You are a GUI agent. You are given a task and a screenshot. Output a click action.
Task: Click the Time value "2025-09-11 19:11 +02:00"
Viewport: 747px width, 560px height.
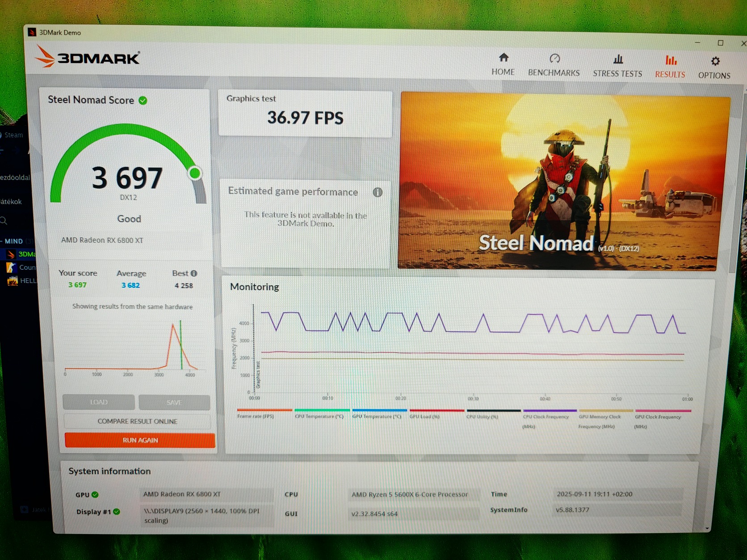595,494
